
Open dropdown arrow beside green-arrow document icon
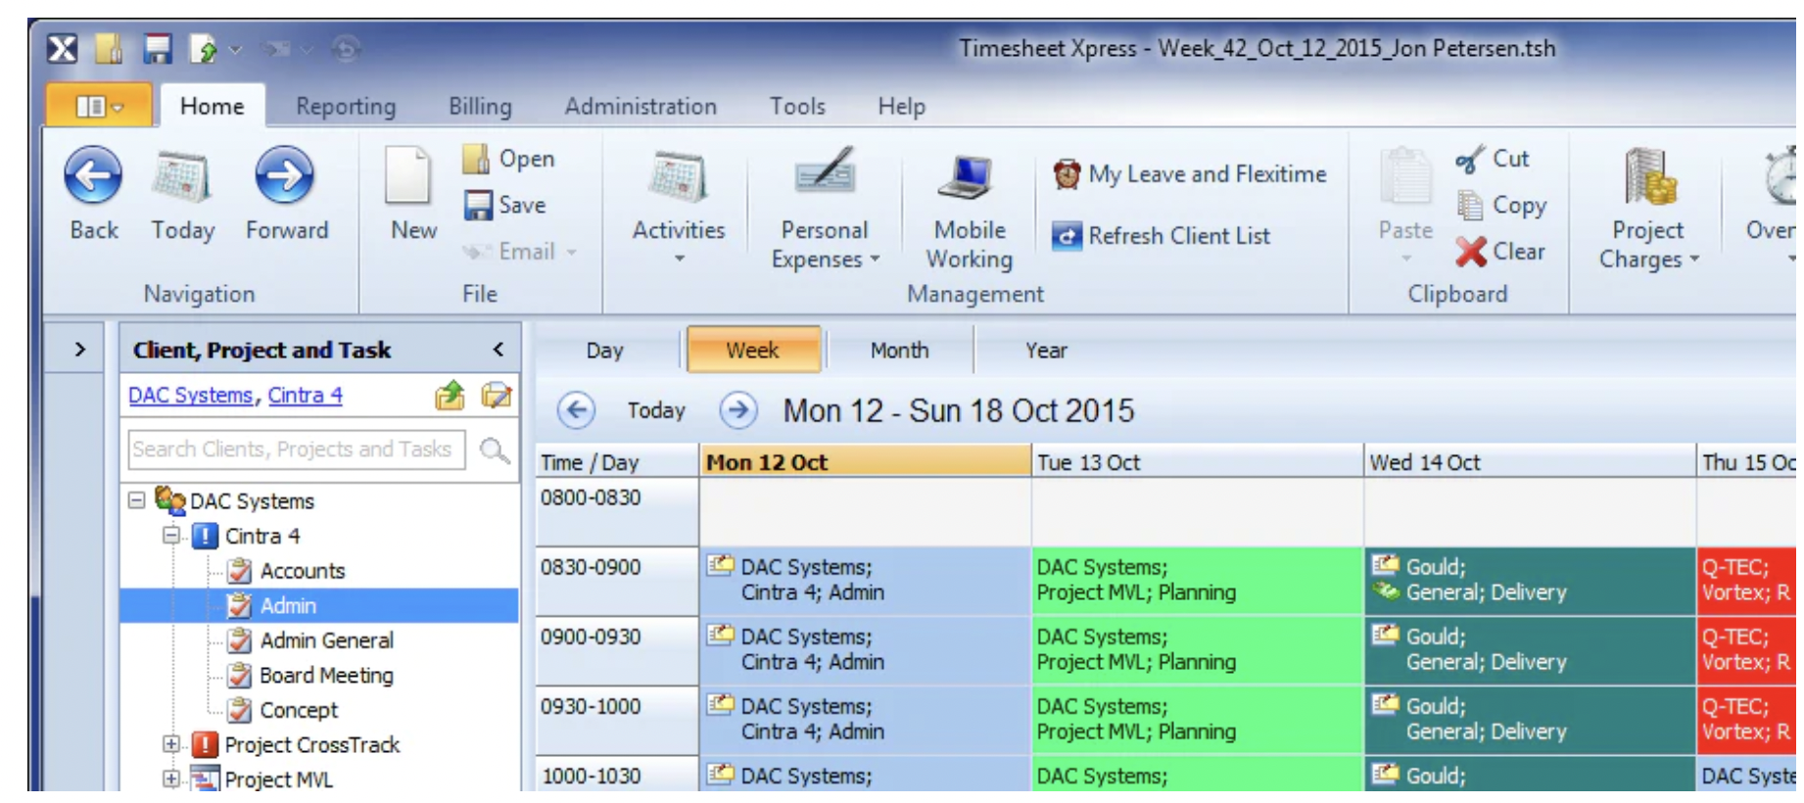click(235, 48)
